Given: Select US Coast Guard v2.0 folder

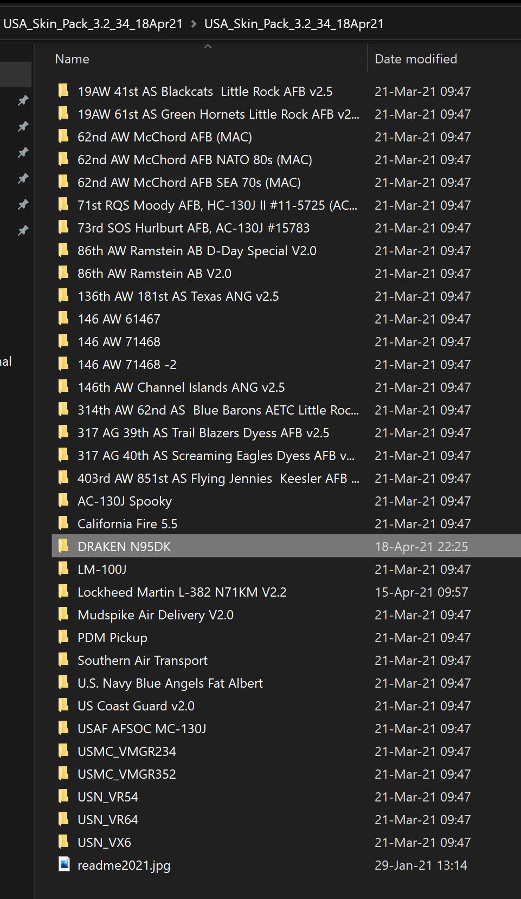Looking at the screenshot, I should pos(136,706).
